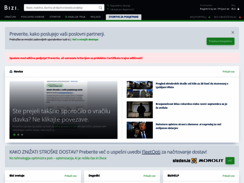The width and height of the screenshot is (244, 183).
Task: Open BIZI OBVEŠČEVALEC
Action: tap(225, 17)
